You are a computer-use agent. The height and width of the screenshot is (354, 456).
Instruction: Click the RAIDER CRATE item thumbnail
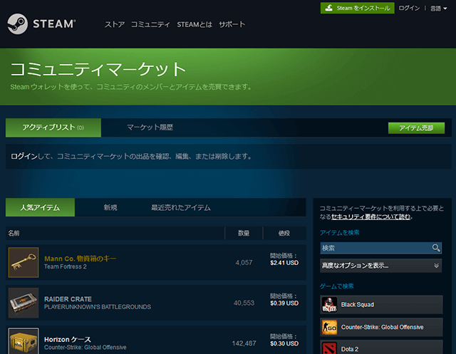[x=24, y=303]
